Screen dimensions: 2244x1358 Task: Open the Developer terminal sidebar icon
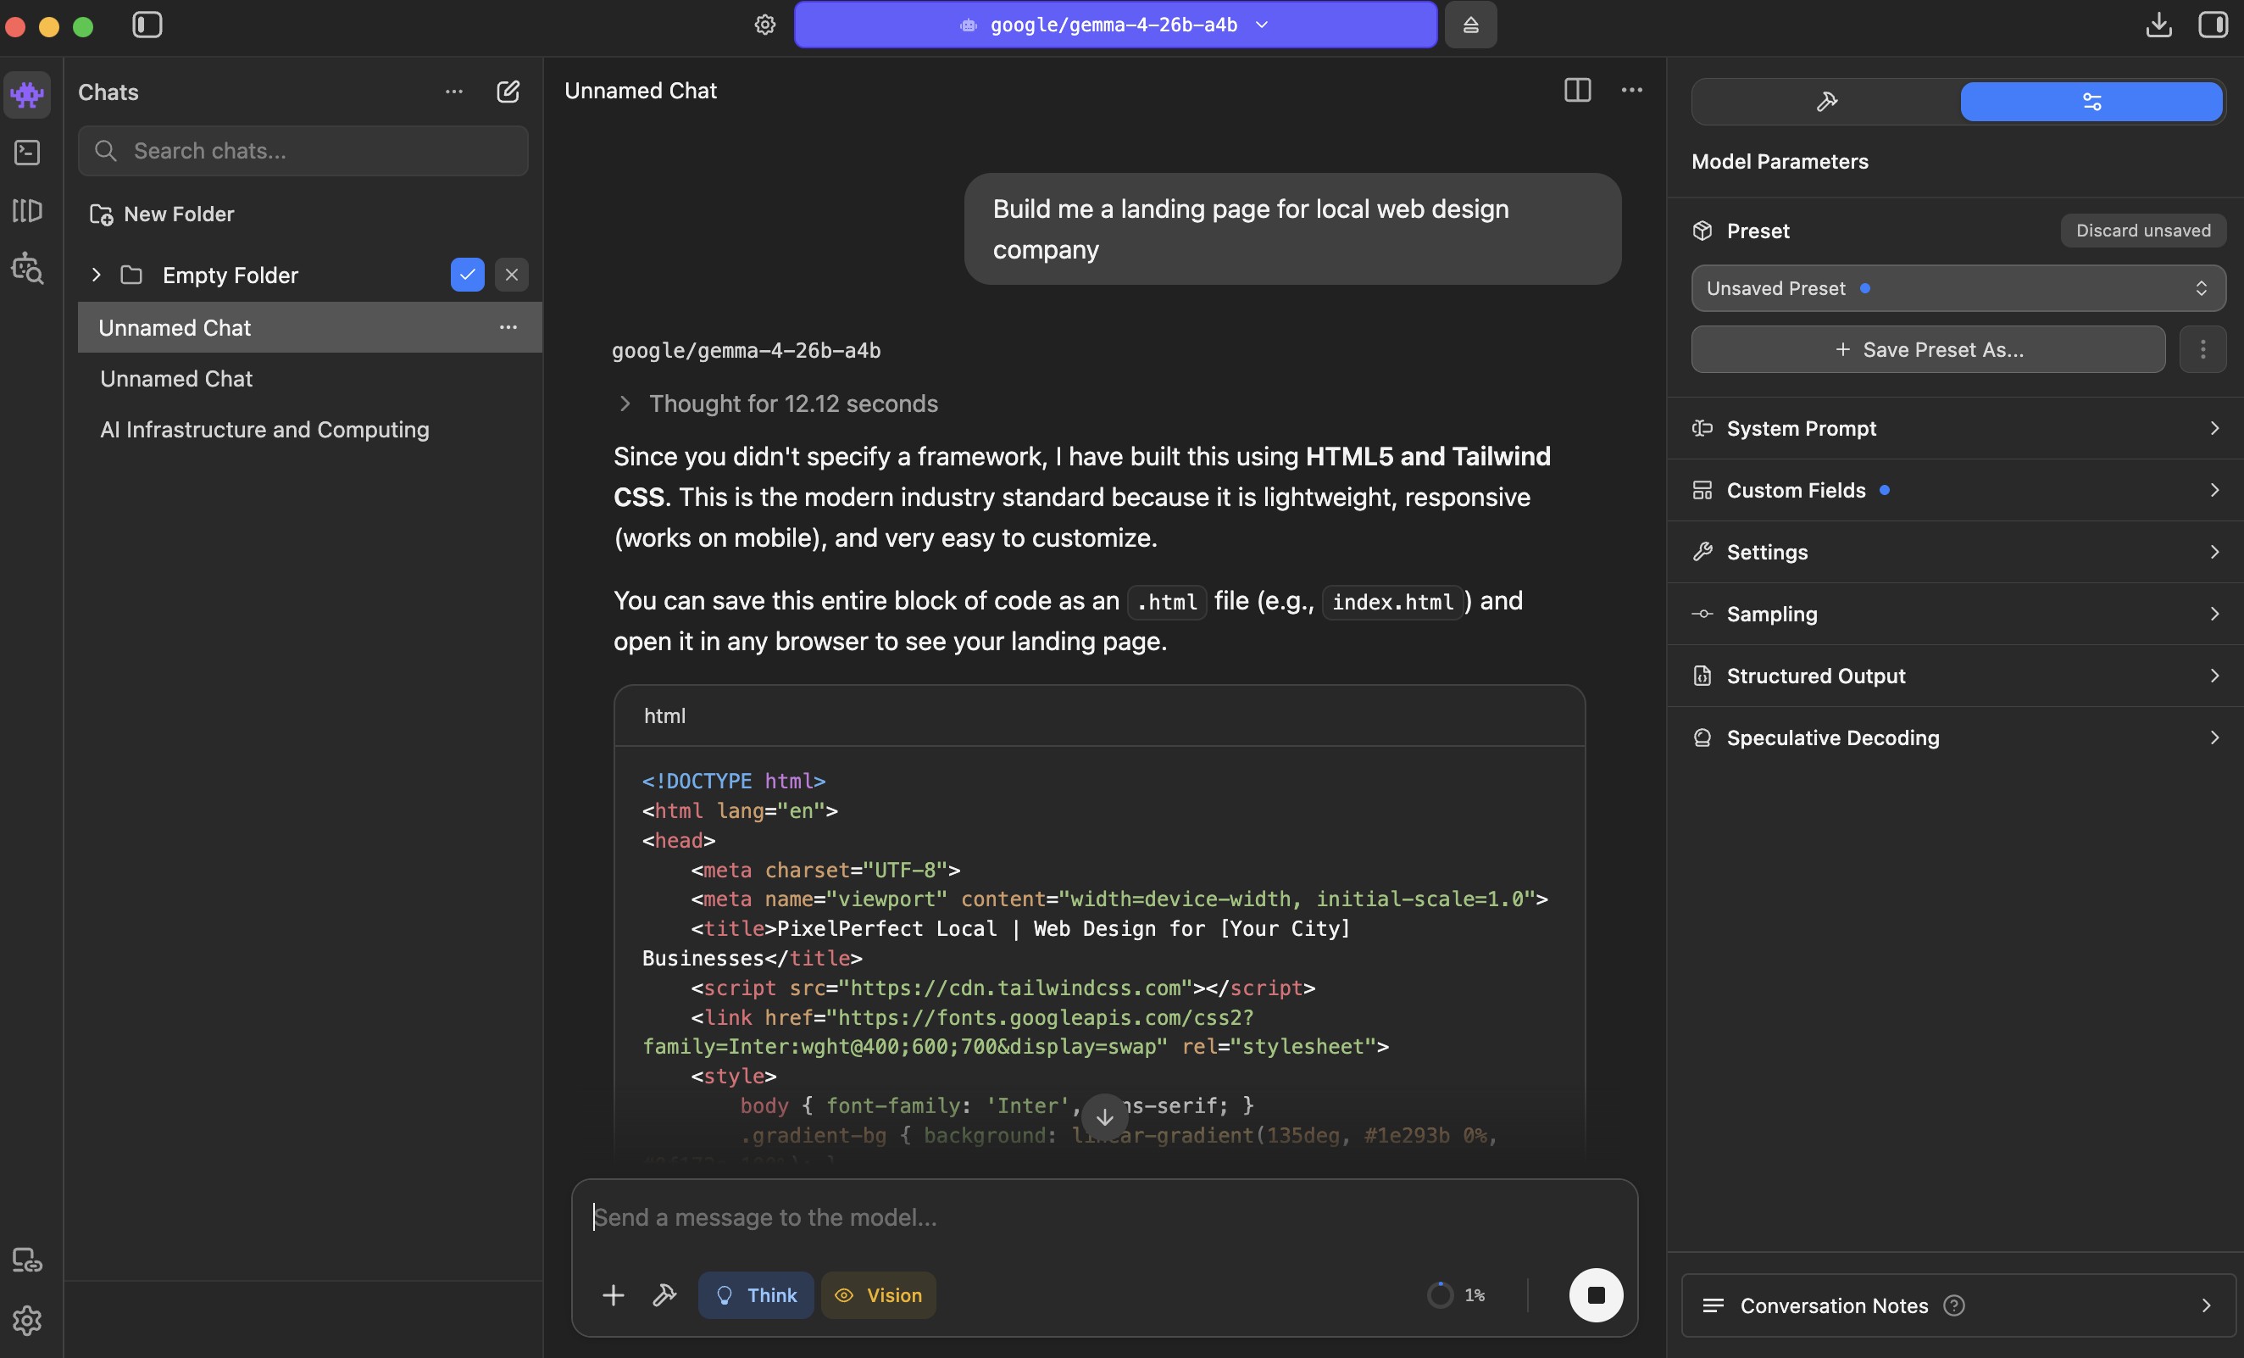(27, 152)
